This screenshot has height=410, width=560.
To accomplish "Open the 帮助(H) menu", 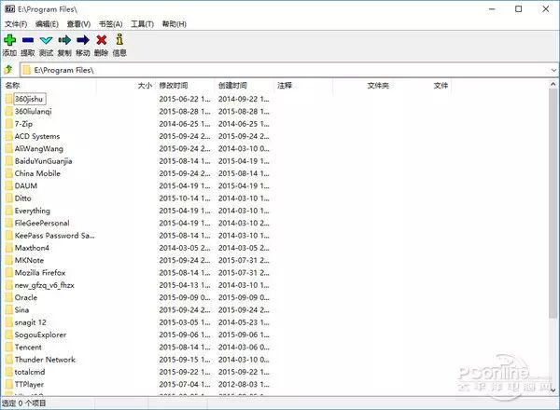I will click(175, 24).
